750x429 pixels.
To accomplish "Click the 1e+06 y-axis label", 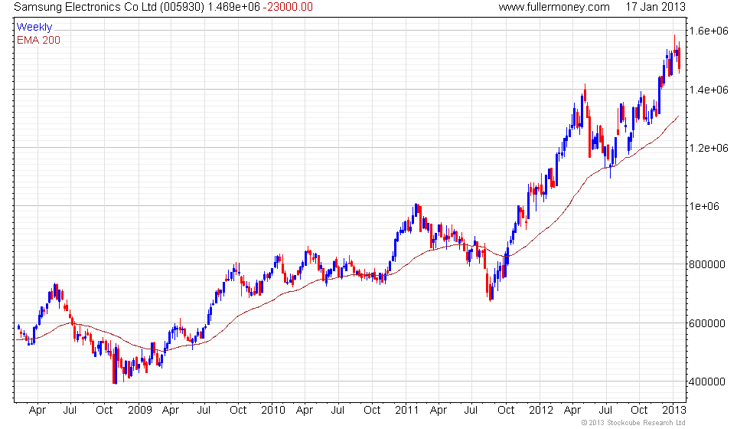I will coord(703,206).
